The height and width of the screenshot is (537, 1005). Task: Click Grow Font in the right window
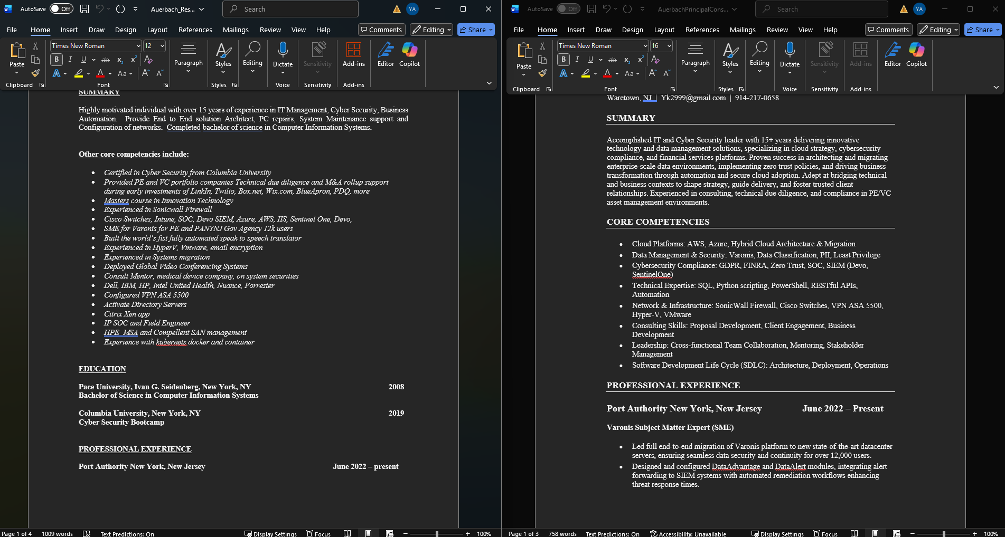coord(653,73)
